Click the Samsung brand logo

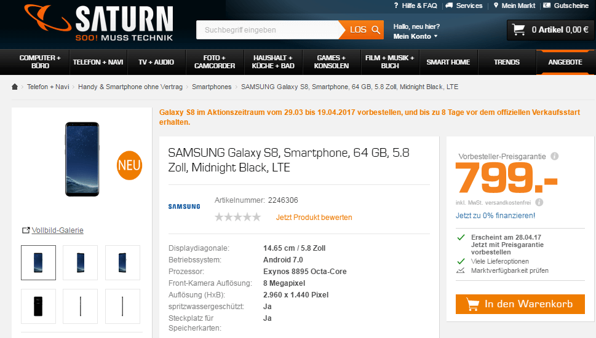coord(185,206)
